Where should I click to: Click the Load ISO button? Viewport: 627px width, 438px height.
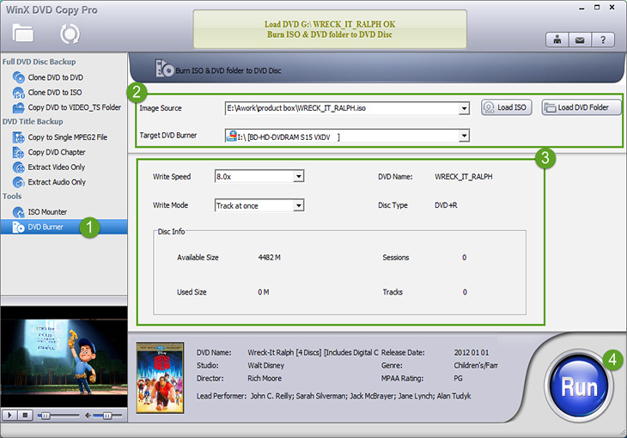pyautogui.click(x=507, y=107)
